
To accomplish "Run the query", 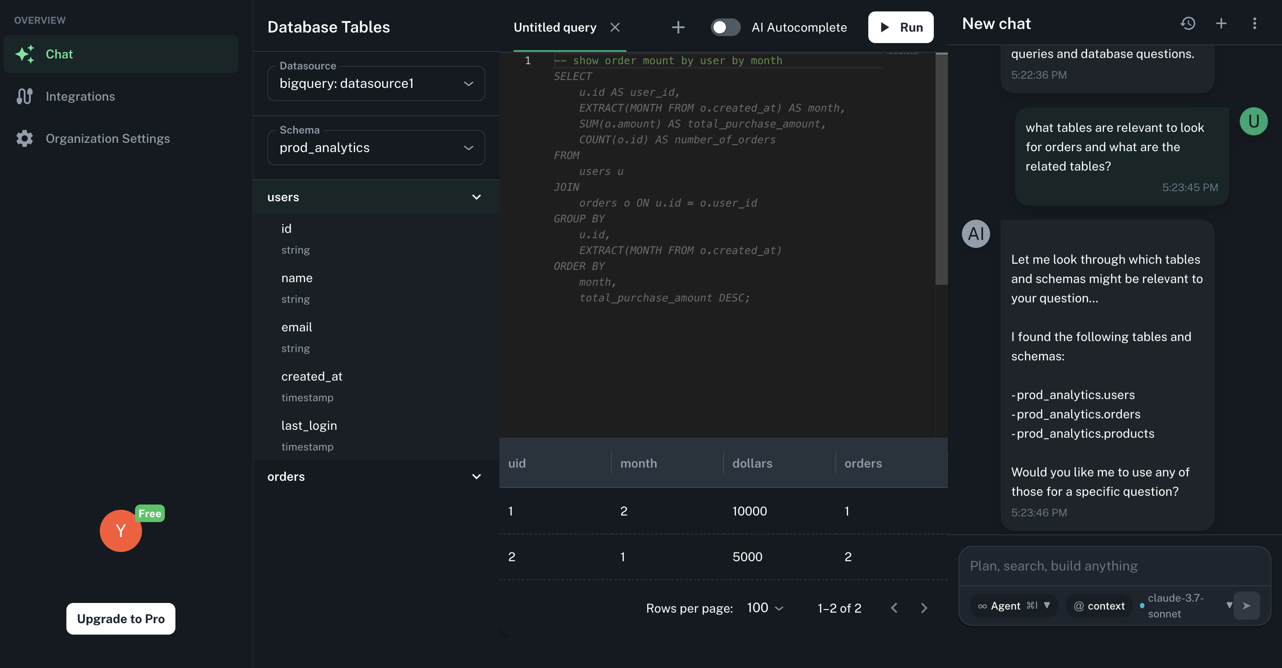I will pos(900,27).
